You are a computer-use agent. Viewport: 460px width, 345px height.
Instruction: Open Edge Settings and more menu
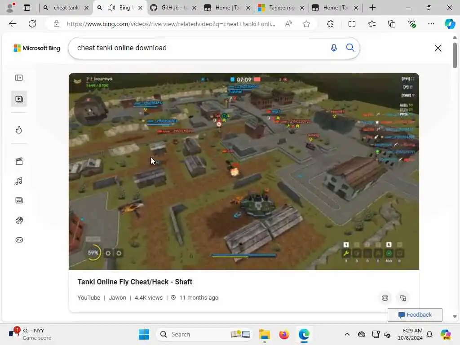[x=431, y=24]
